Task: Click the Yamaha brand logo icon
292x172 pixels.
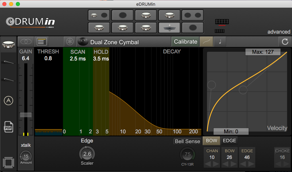Action: 70,42
